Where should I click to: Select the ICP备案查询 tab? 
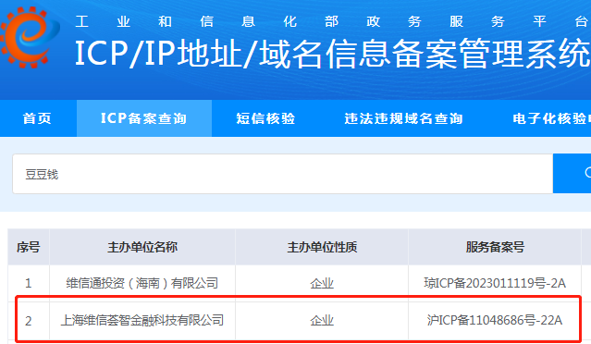click(x=144, y=118)
